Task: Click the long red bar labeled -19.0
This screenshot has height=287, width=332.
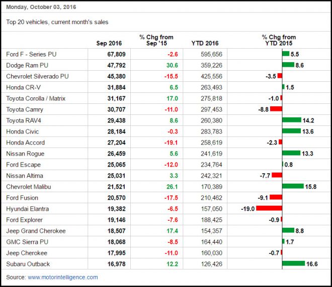Action: [x=269, y=208]
